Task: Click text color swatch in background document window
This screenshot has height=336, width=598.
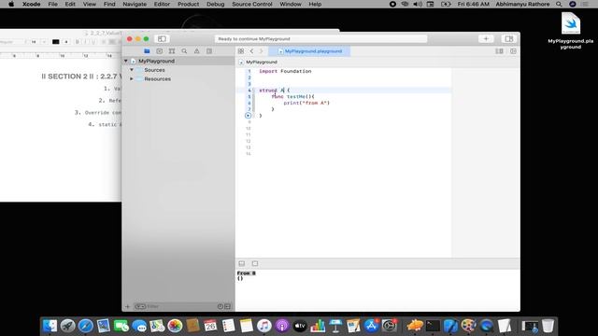Action: 56,41
